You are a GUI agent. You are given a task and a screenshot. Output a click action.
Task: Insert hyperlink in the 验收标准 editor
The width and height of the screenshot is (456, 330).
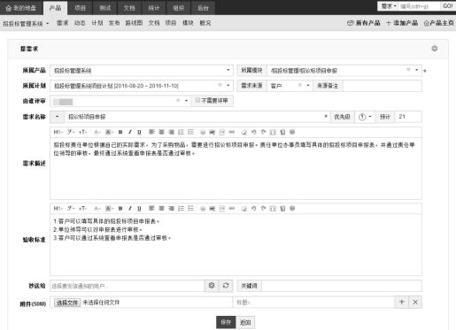[232, 209]
